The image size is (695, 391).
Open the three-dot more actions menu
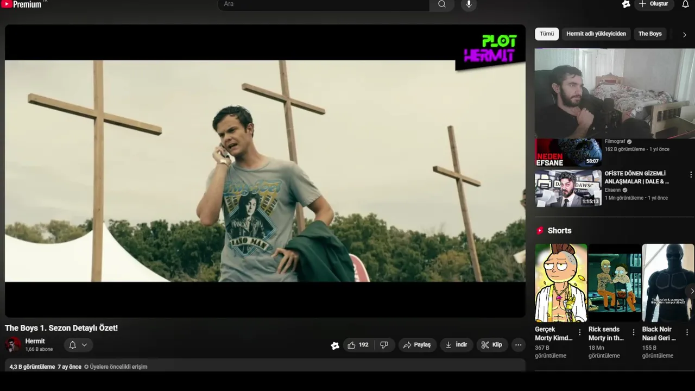pos(519,345)
